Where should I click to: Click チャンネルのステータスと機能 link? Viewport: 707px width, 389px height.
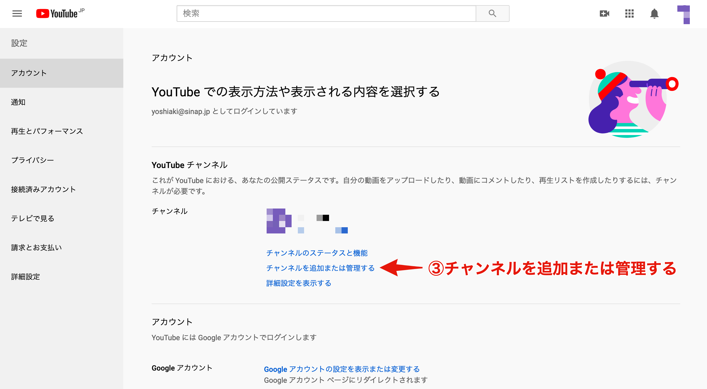[x=317, y=253]
